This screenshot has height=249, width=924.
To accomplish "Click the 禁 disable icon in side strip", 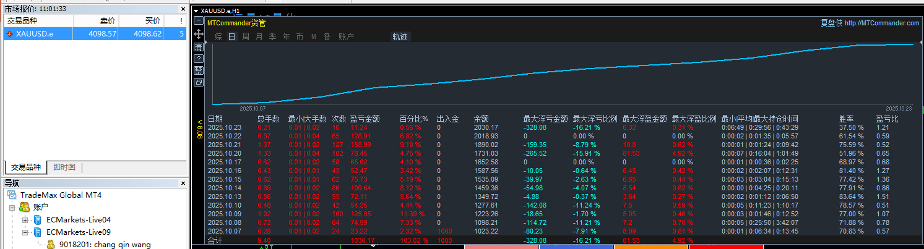I will [199, 70].
